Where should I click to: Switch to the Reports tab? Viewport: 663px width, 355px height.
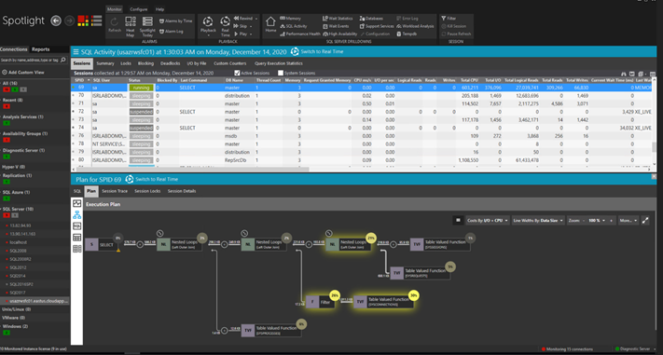(x=41, y=49)
